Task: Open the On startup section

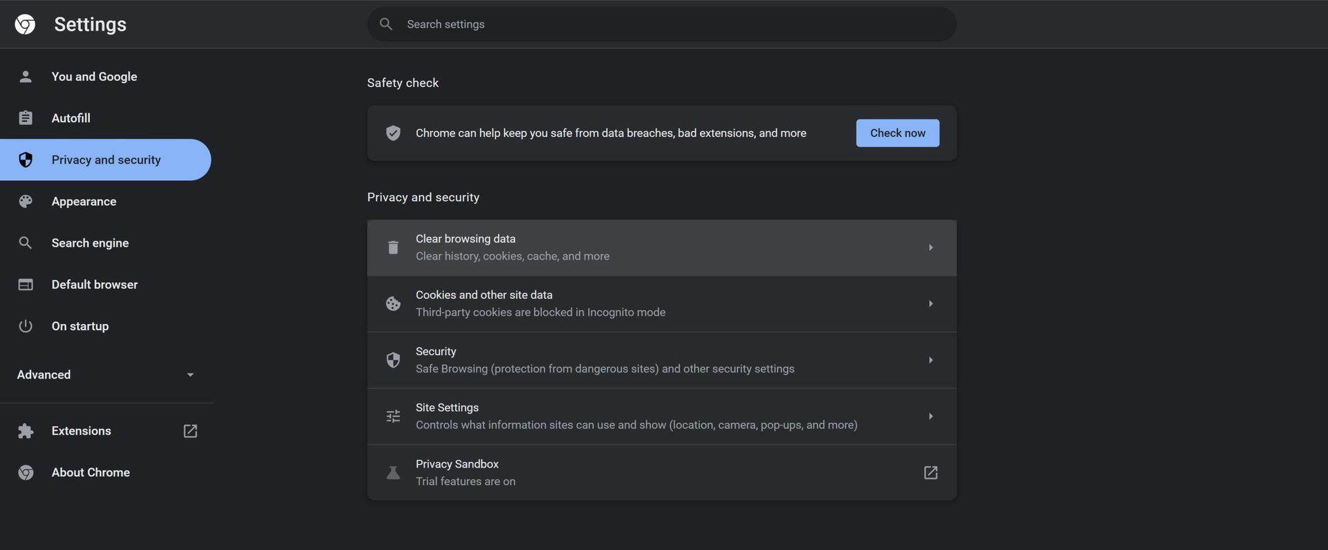Action: click(x=80, y=326)
